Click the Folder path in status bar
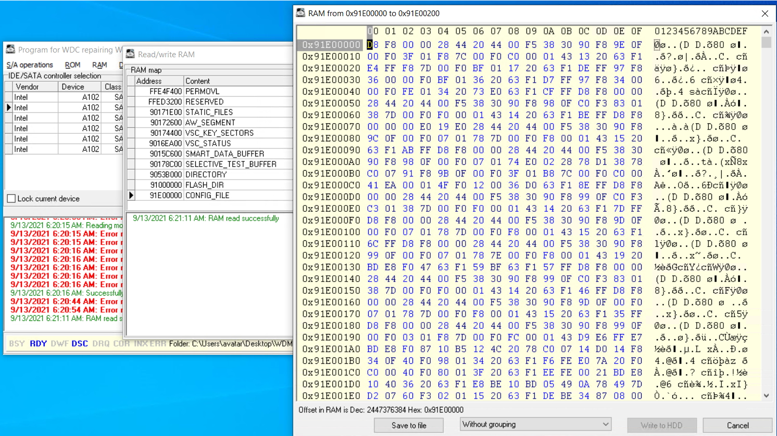The height and width of the screenshot is (436, 777). tap(230, 344)
